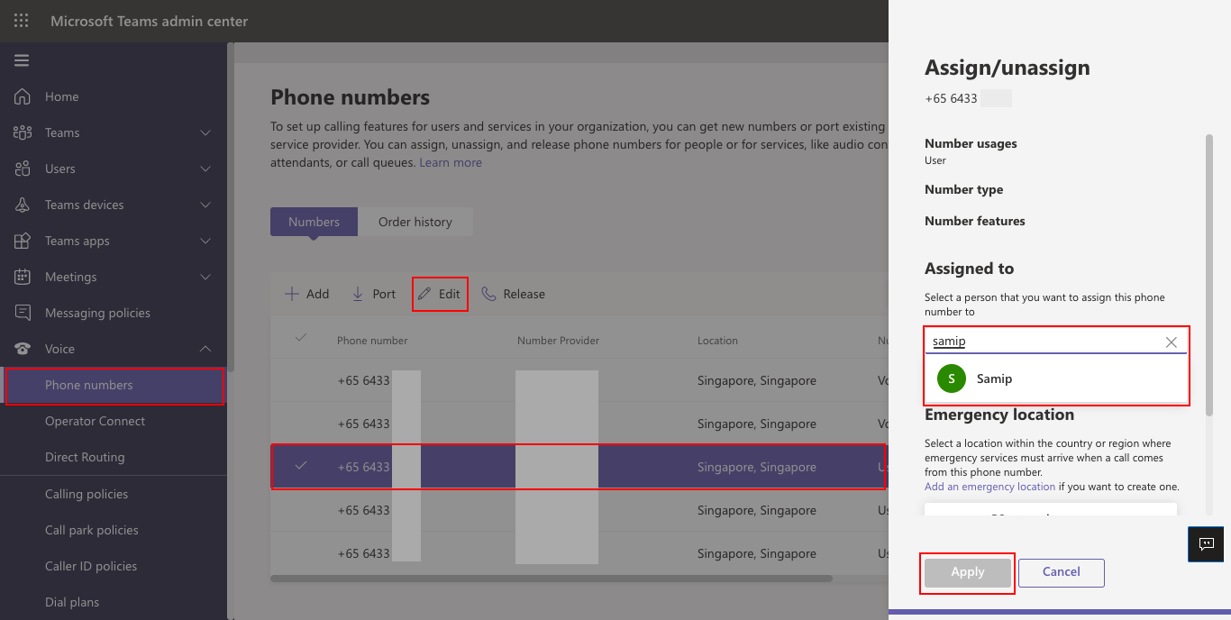
Task: Click the Phone number column header
Action: pos(372,341)
